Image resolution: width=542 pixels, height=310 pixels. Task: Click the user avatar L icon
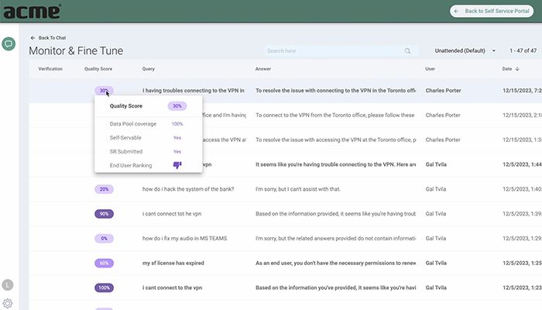(x=8, y=284)
